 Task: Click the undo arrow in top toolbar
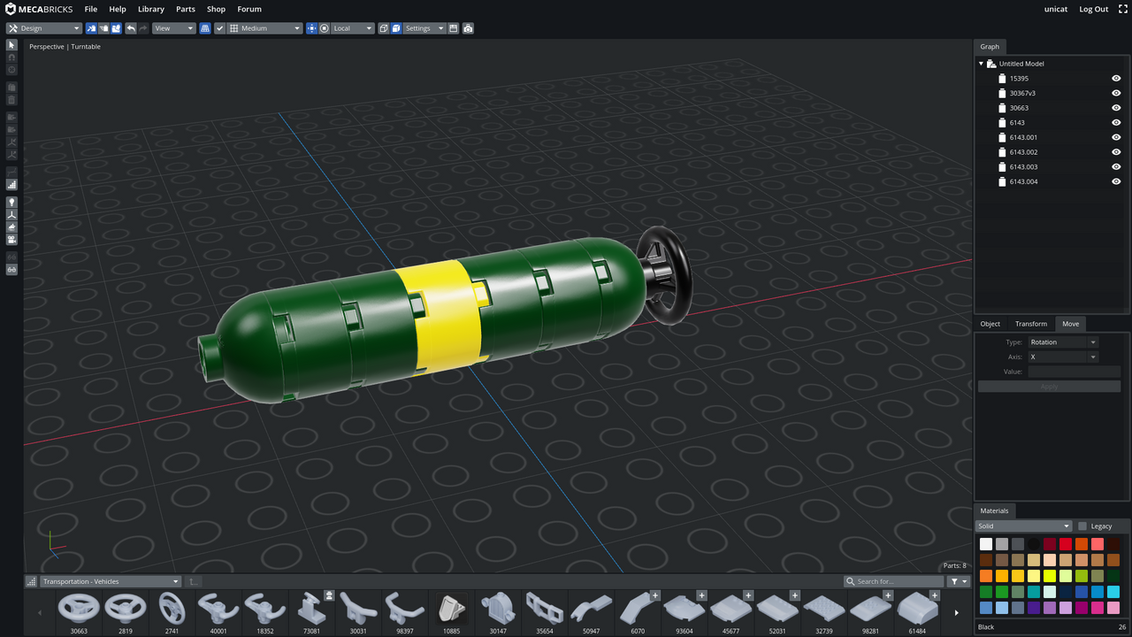(131, 28)
